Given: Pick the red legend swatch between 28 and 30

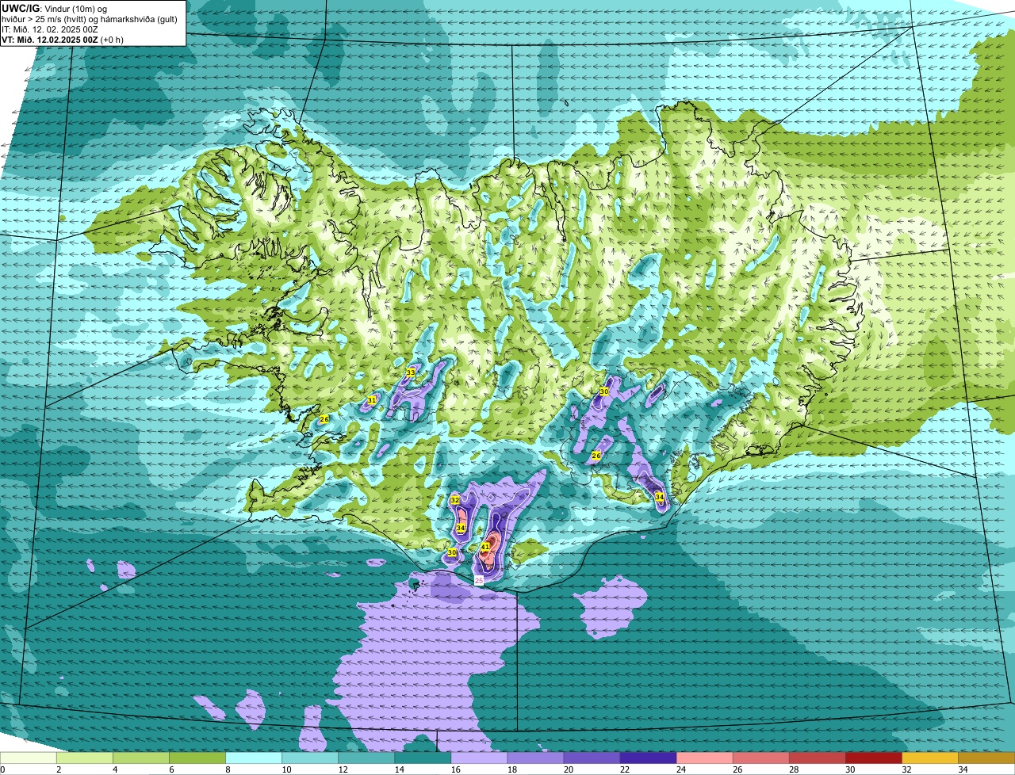Looking at the screenshot, I should pos(817,758).
